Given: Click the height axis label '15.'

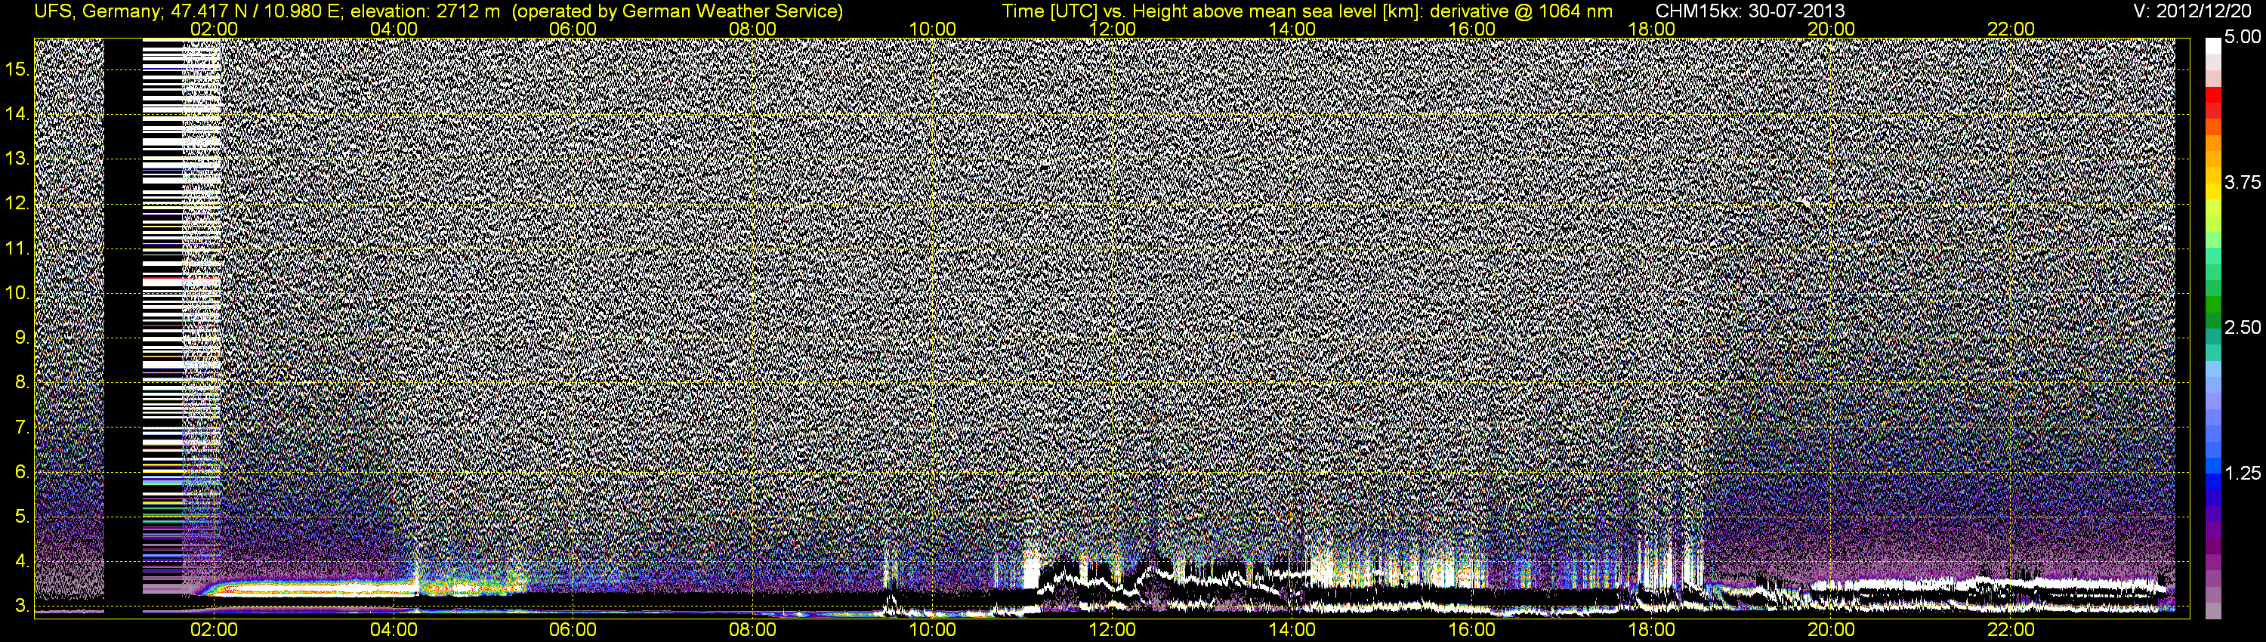Looking at the screenshot, I should (17, 69).
